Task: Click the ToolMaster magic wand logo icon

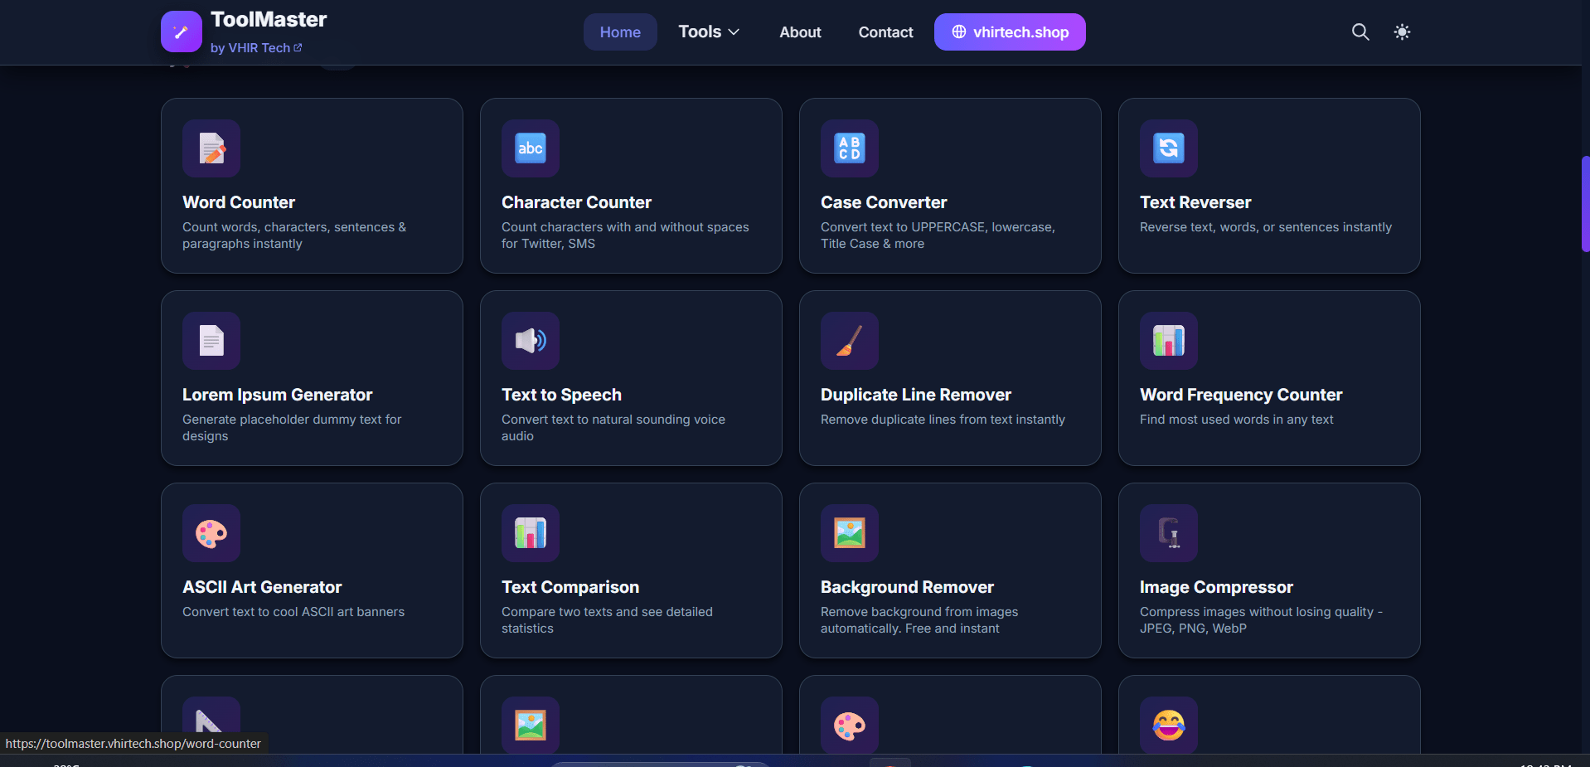Action: tap(182, 32)
